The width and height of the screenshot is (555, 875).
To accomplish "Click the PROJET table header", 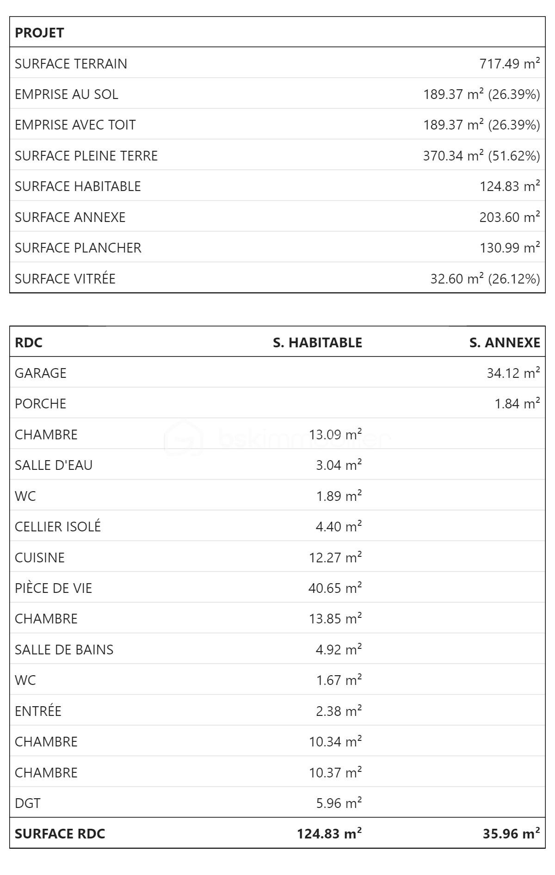I will coord(39,33).
